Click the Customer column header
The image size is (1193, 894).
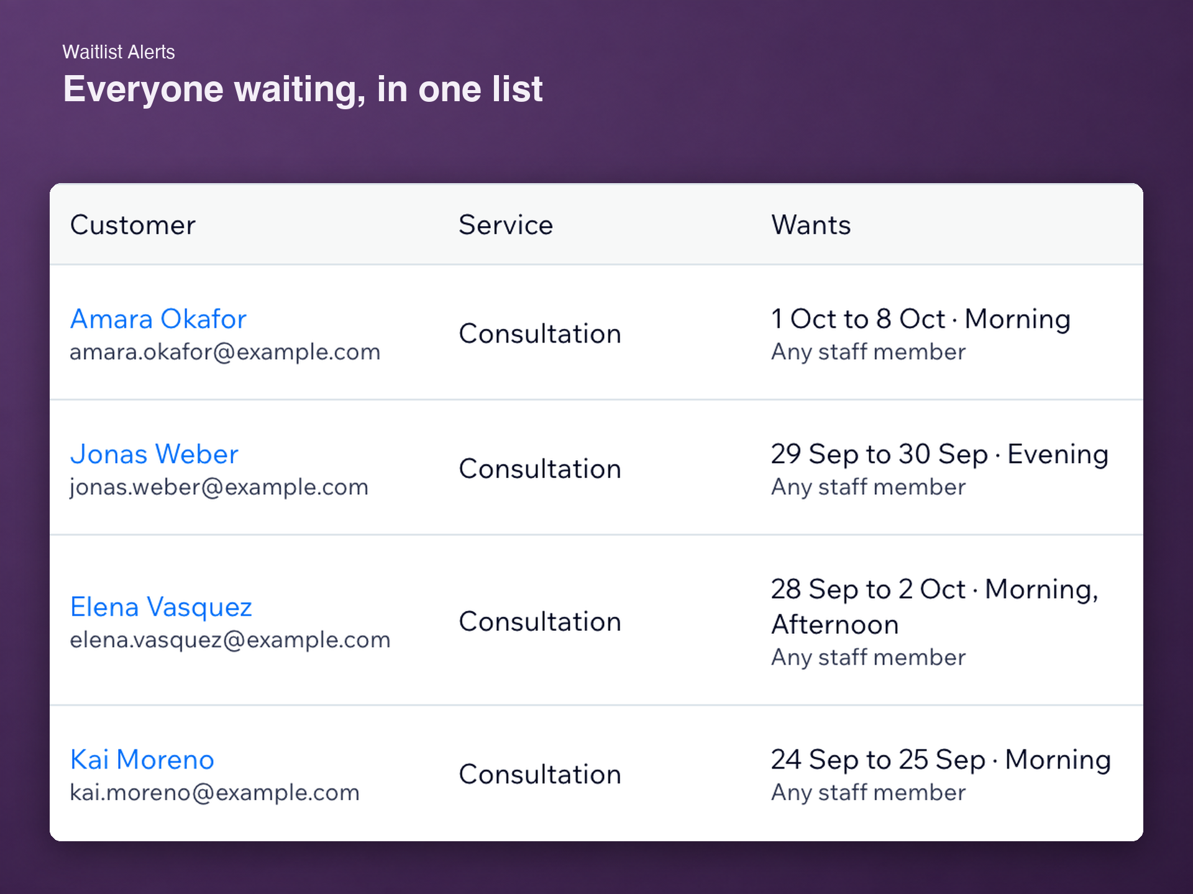(133, 225)
